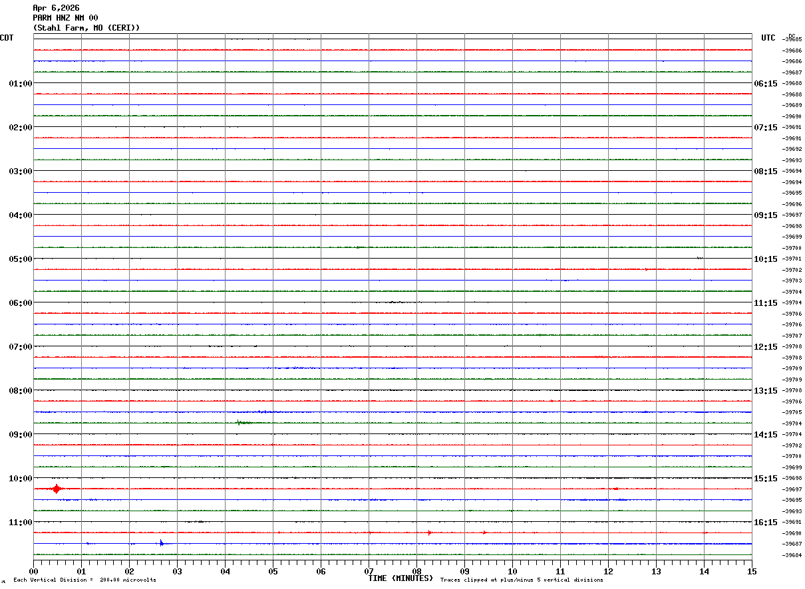The height and width of the screenshot is (589, 805).
Task: Select minute tick label "05" on time axis
Action: click(x=273, y=570)
